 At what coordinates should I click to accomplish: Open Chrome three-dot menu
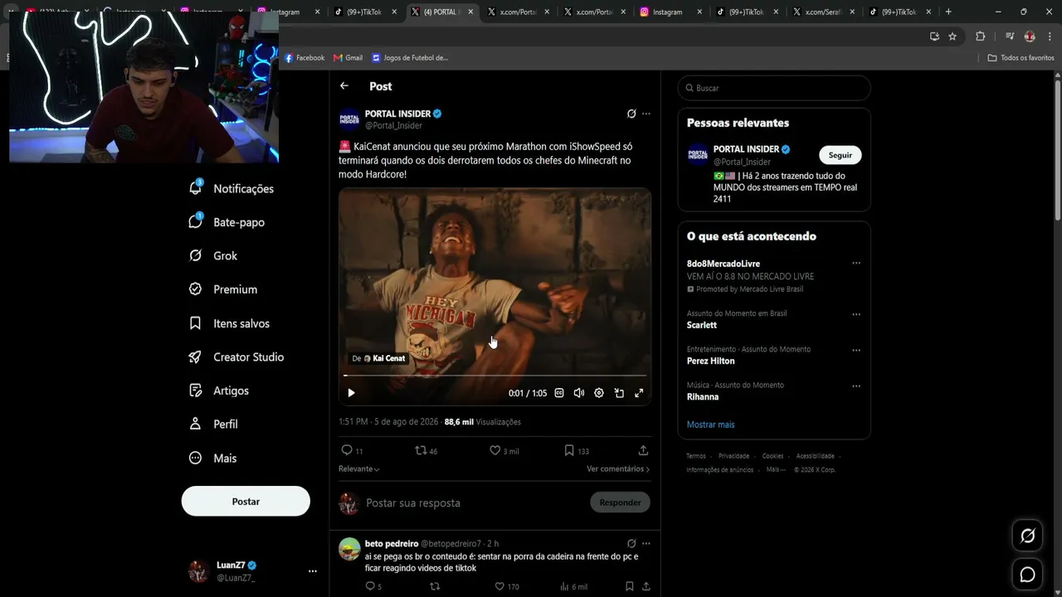1050,36
